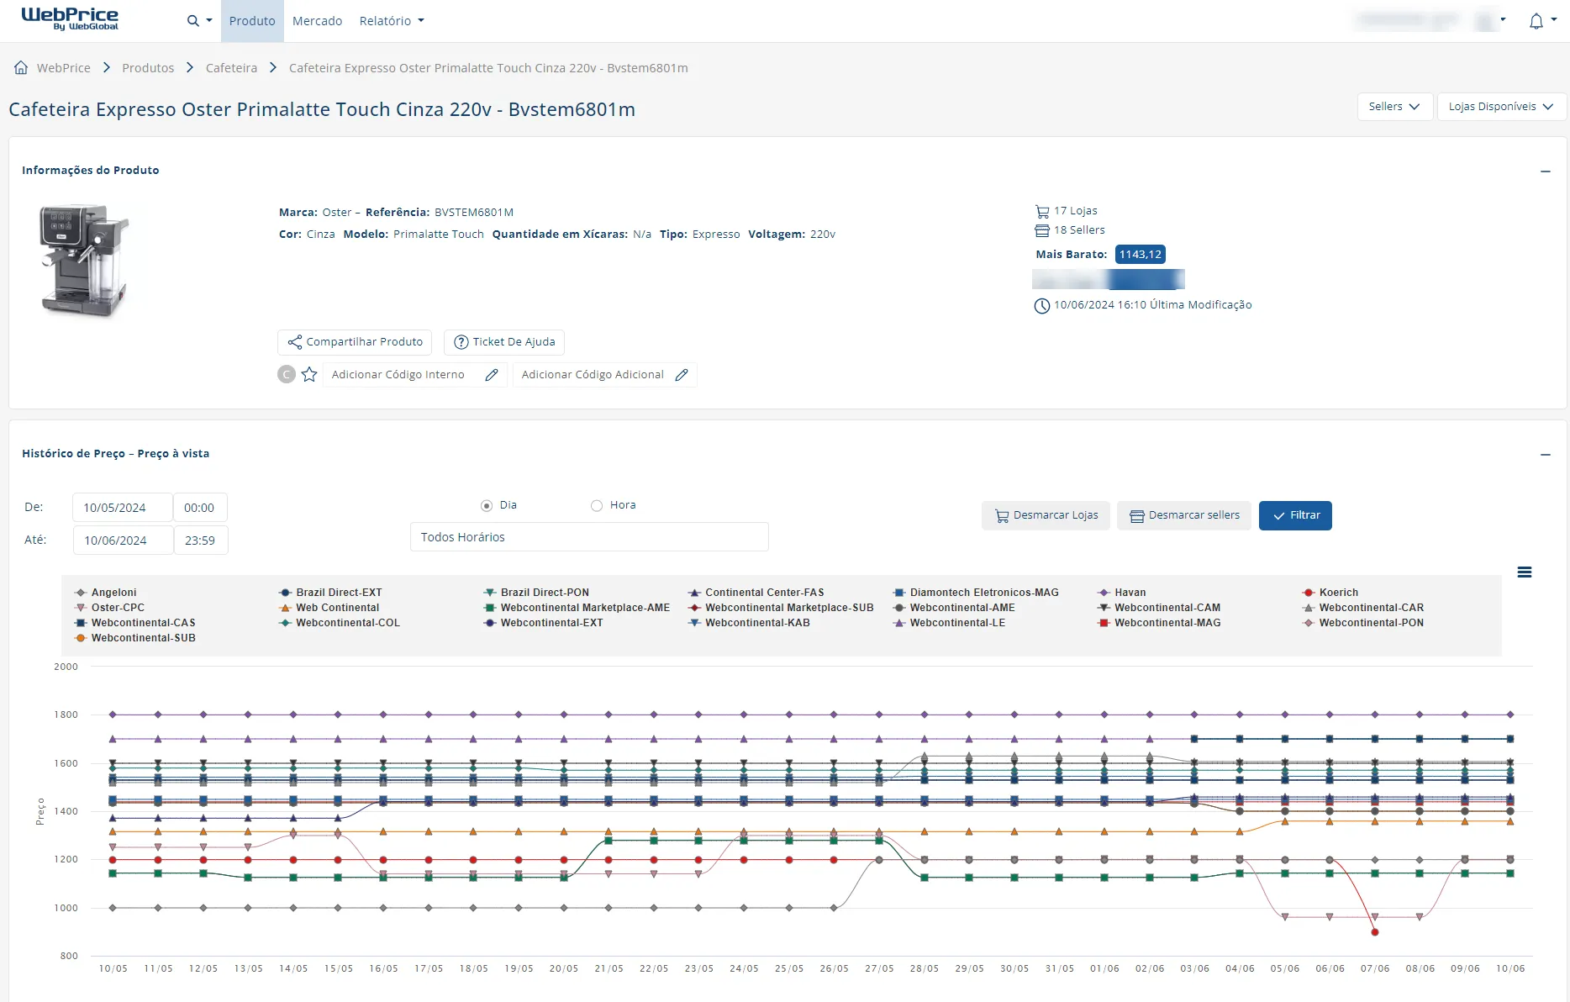Toggle Continental Center-FAS legend series
Viewport: 1570px width, 1002px height.
(756, 593)
